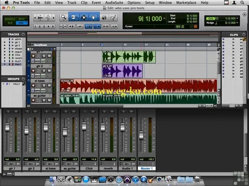Solo the gtr 2 track

click(44, 71)
